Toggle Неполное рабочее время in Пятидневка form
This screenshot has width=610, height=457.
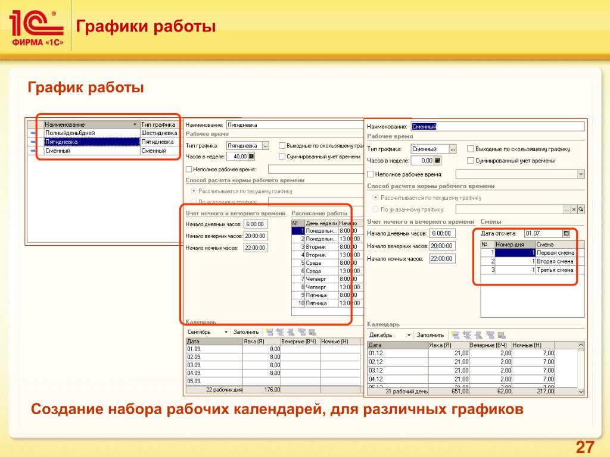[189, 169]
